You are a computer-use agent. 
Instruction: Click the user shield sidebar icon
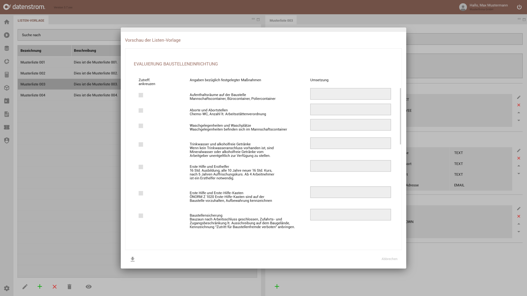tap(7, 140)
